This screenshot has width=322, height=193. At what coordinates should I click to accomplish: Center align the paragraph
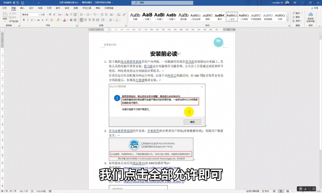pos(86,20)
